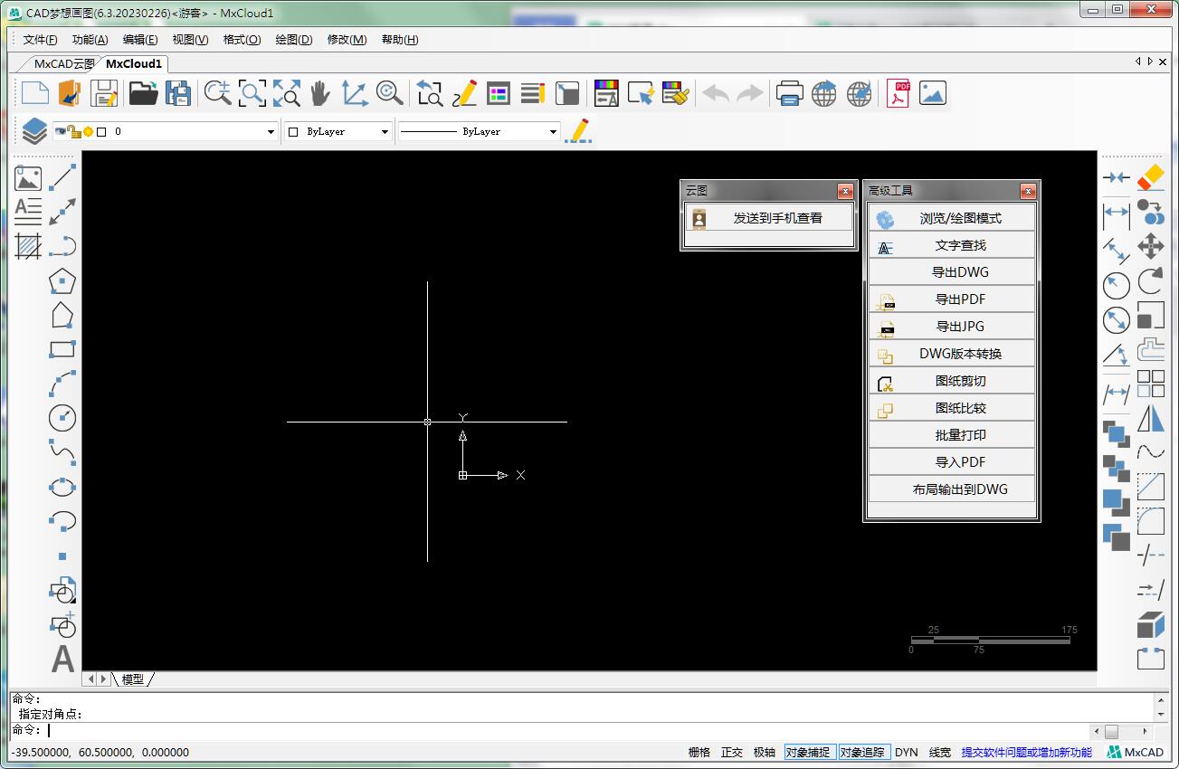This screenshot has height=769, width=1179.
Task: Expand the layer 0 dropdown list
Action: pyautogui.click(x=270, y=132)
